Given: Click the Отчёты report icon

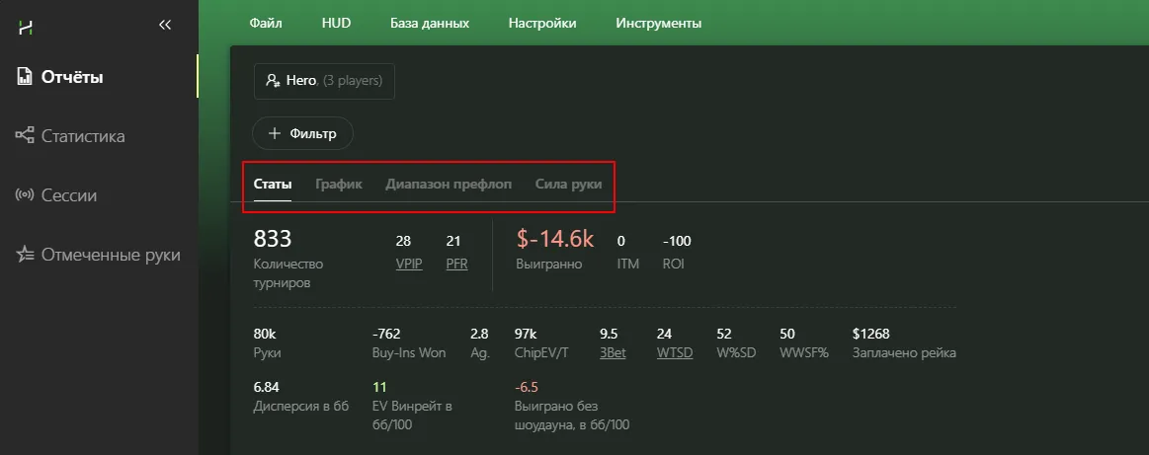Looking at the screenshot, I should (x=26, y=77).
